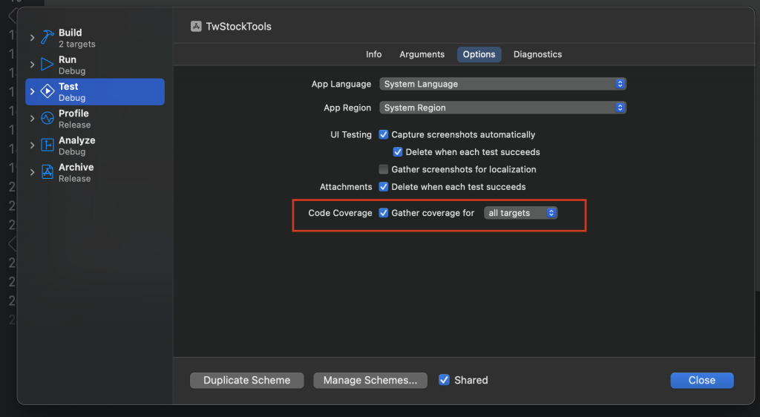Viewport: 760px width, 417px height.
Task: Click the TwStockTools app icon
Action: point(196,27)
